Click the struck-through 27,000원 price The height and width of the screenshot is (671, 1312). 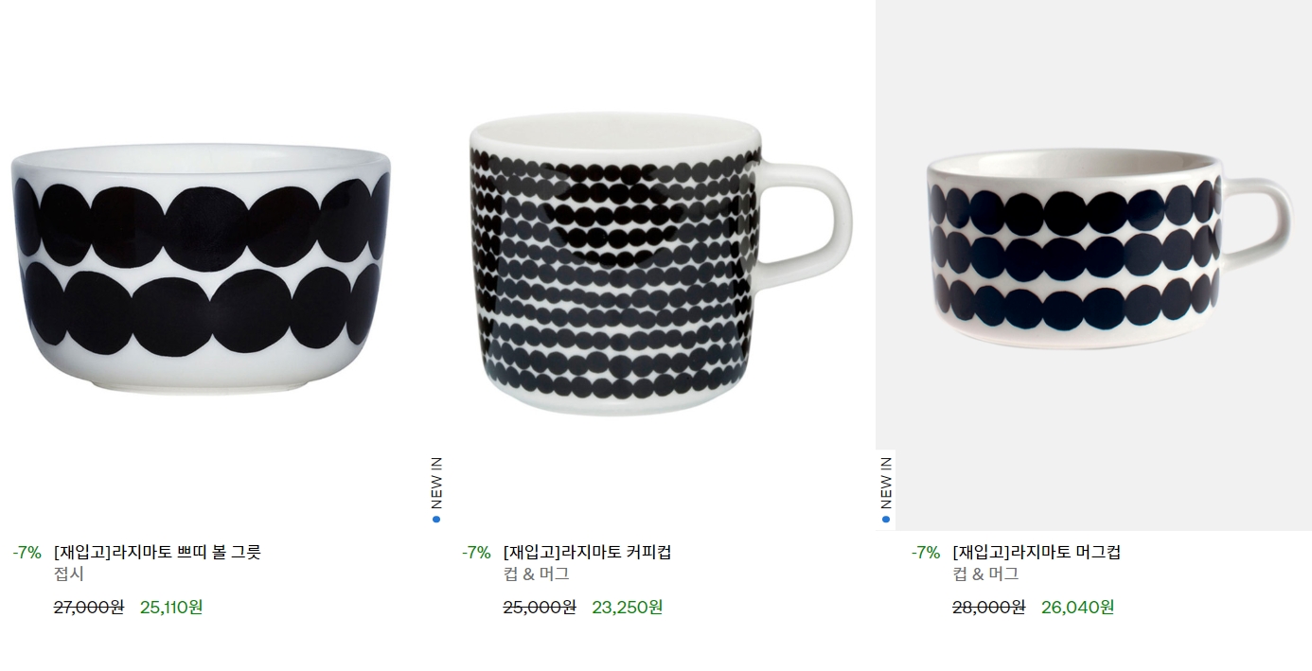(x=89, y=608)
